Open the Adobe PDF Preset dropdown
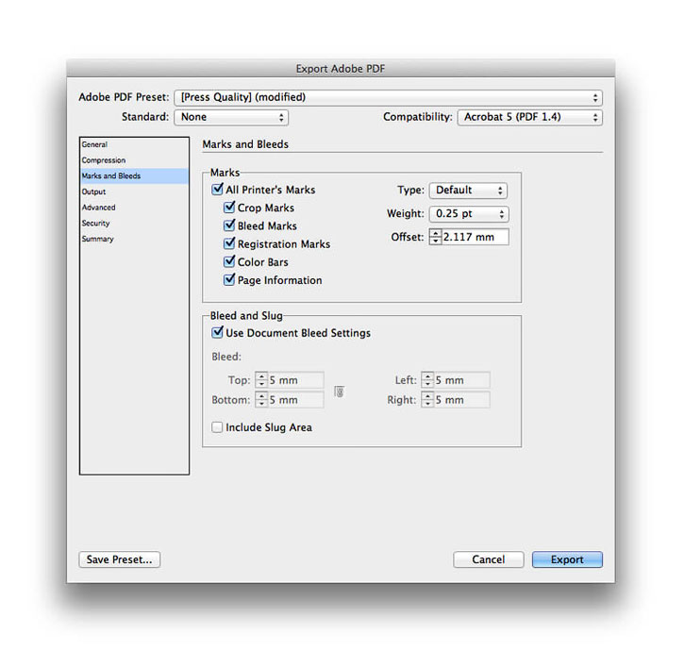The width and height of the screenshot is (684, 667). coord(389,97)
